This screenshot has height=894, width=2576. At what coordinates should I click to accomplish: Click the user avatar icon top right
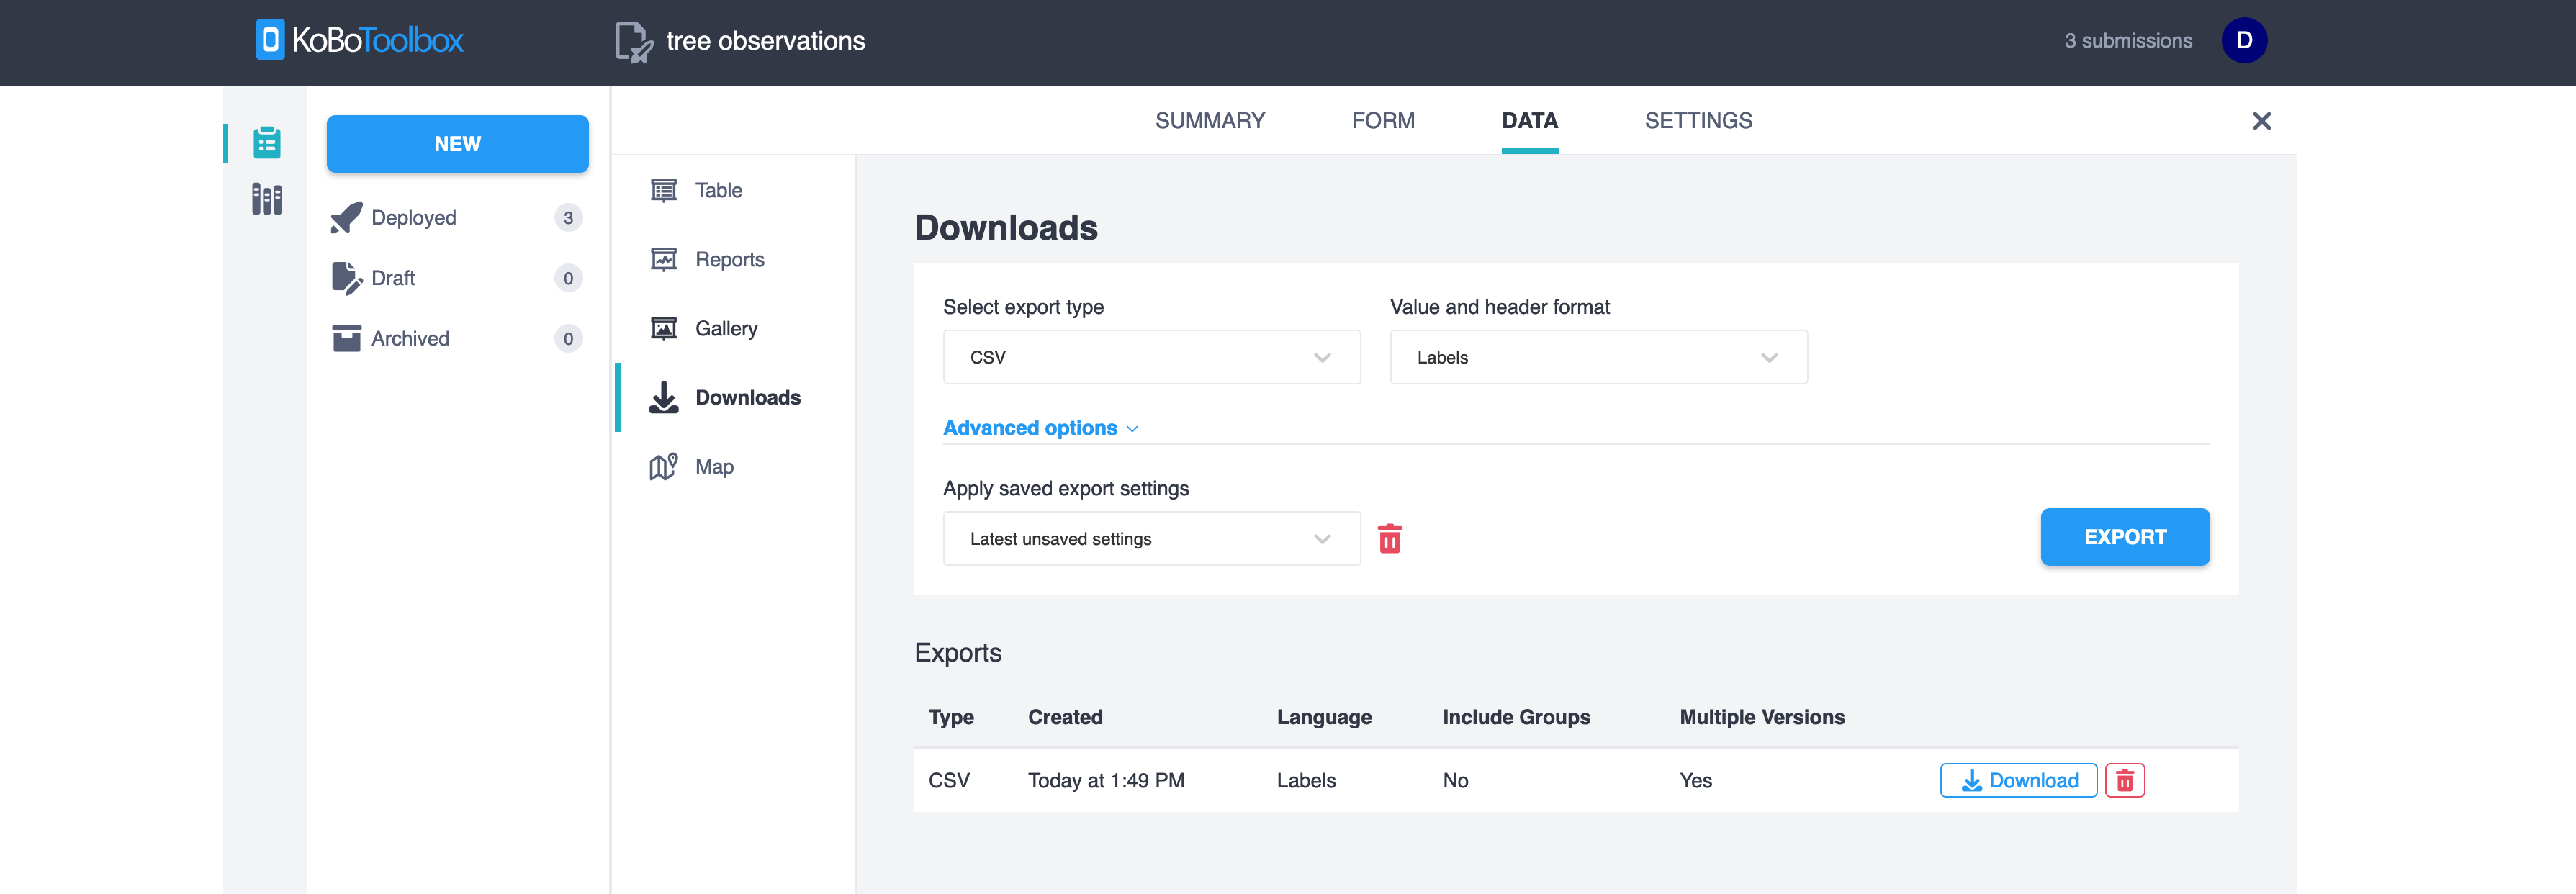pos(2244,41)
